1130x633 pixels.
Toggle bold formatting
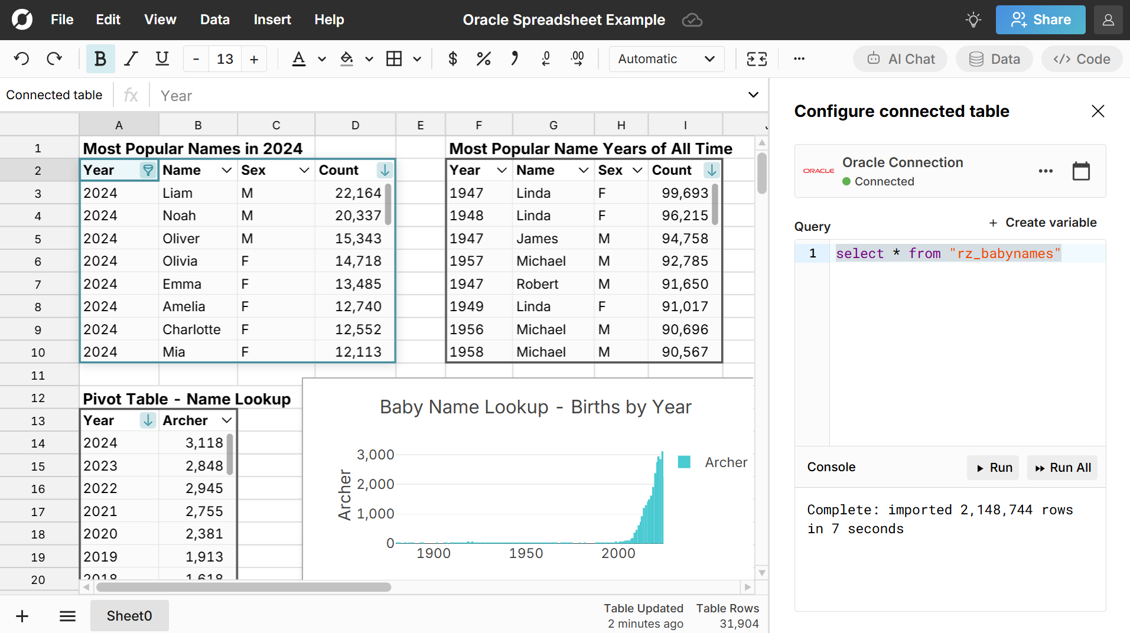pos(100,59)
